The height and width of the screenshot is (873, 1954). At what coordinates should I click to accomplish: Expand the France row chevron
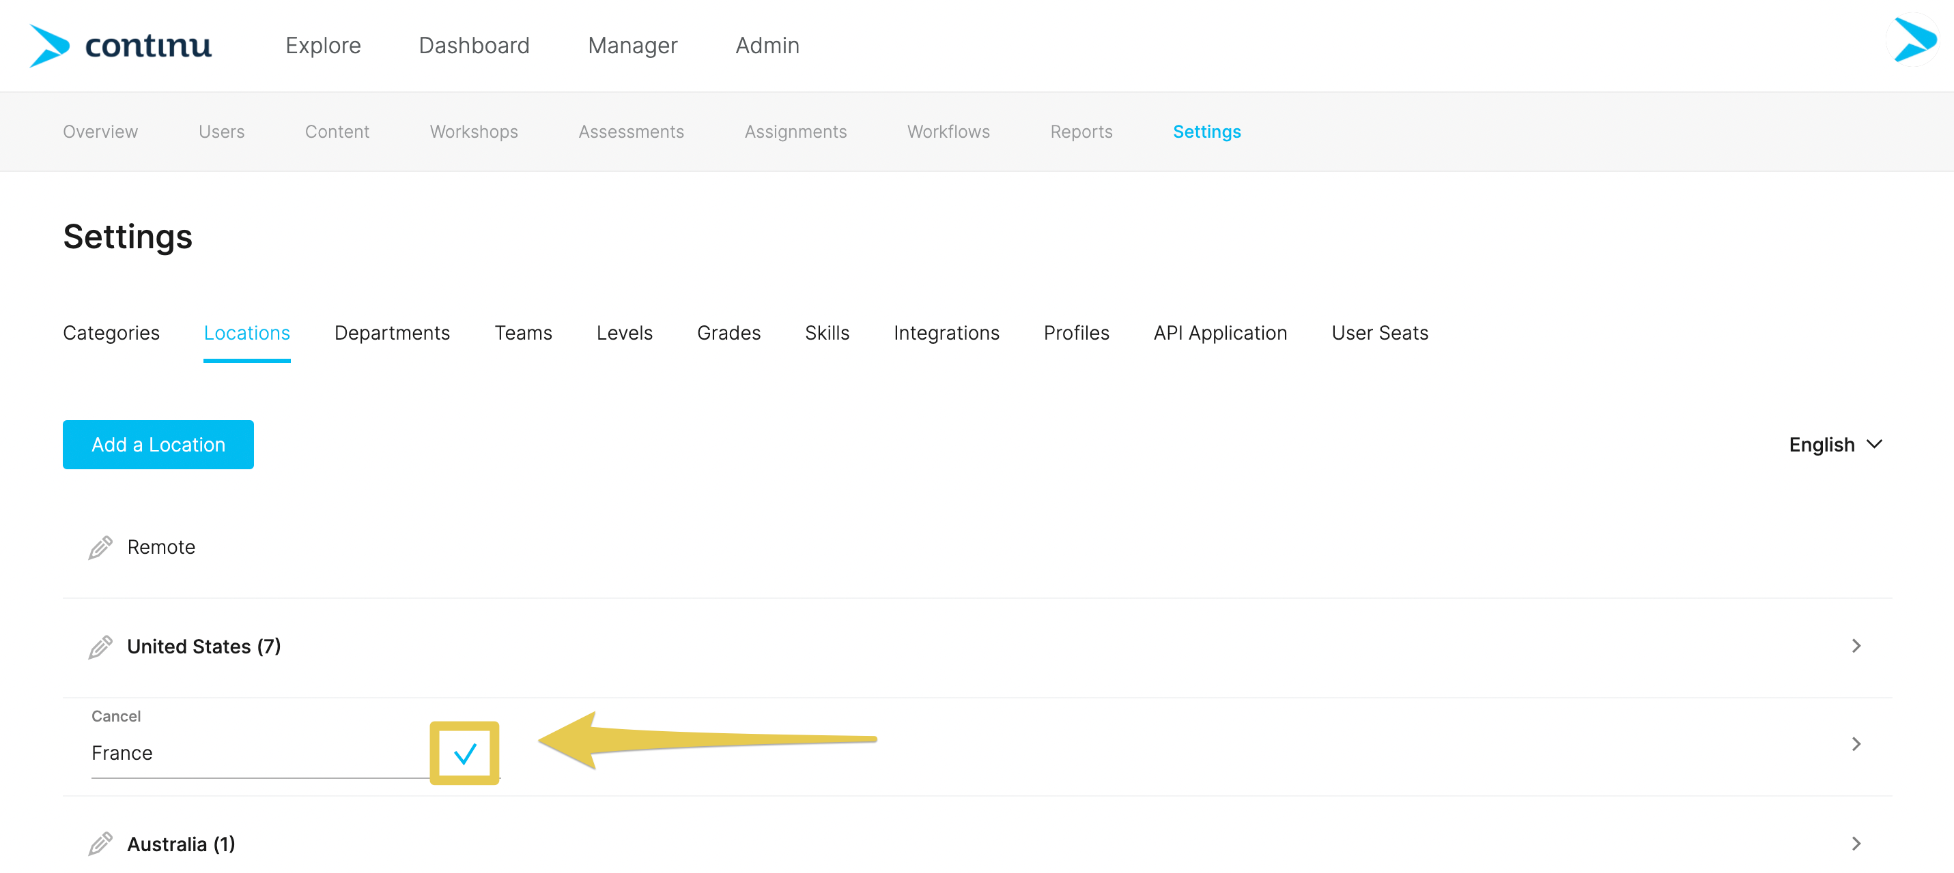pyautogui.click(x=1856, y=744)
